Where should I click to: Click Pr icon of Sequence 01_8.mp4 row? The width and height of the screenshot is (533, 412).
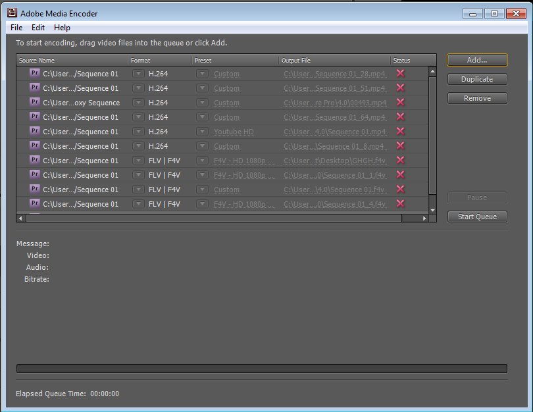pos(35,145)
